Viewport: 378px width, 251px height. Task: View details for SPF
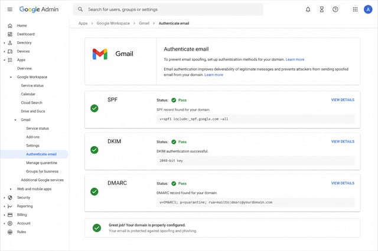[x=343, y=100]
